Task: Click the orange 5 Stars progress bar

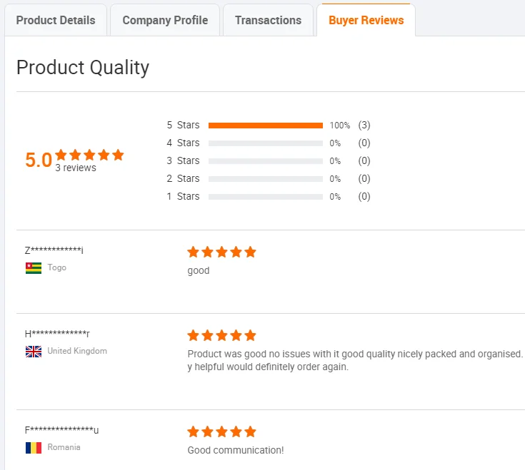Action: (265, 126)
